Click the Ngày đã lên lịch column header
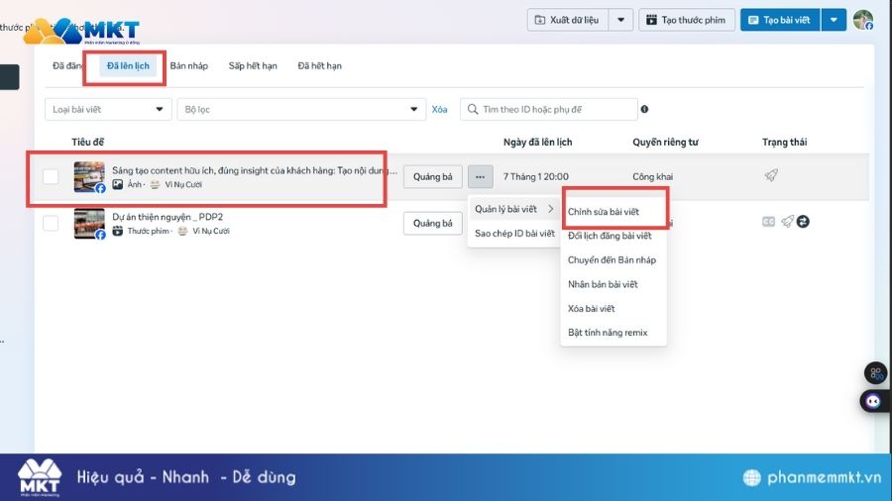Screen dimensions: 892x501 [537, 142]
